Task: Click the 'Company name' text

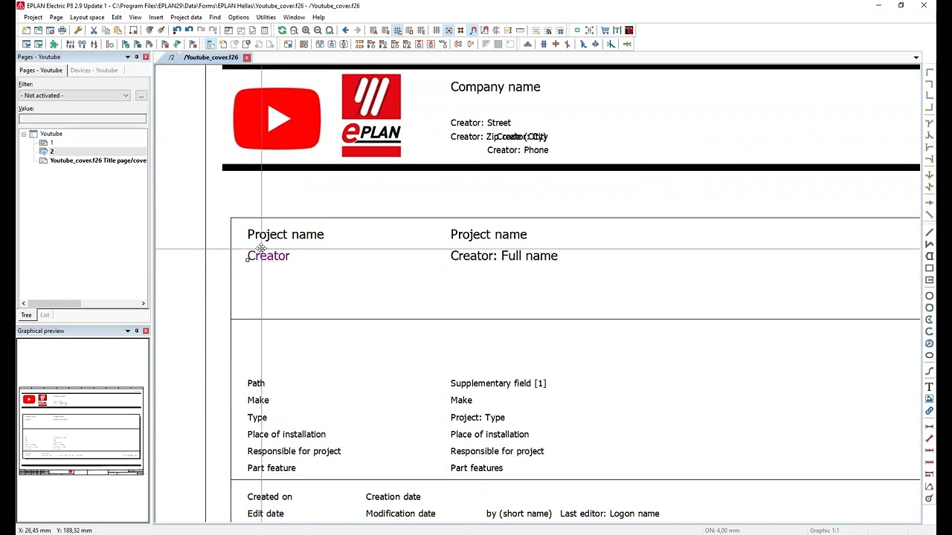Action: [495, 87]
